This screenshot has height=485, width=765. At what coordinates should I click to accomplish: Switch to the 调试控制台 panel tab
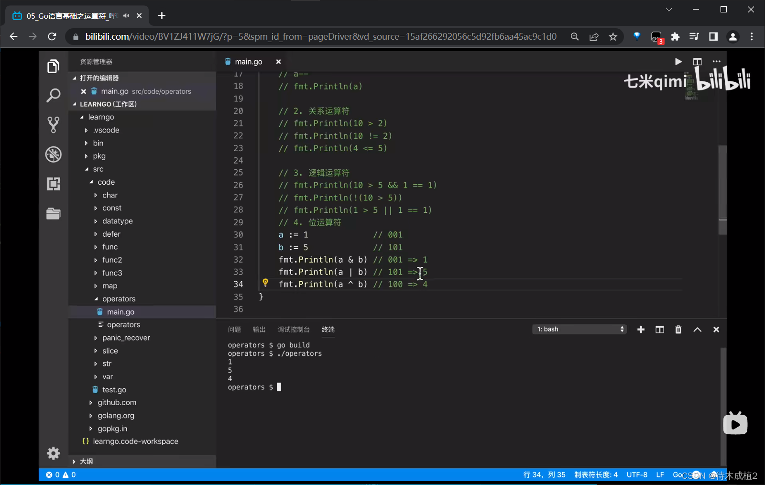tap(294, 330)
